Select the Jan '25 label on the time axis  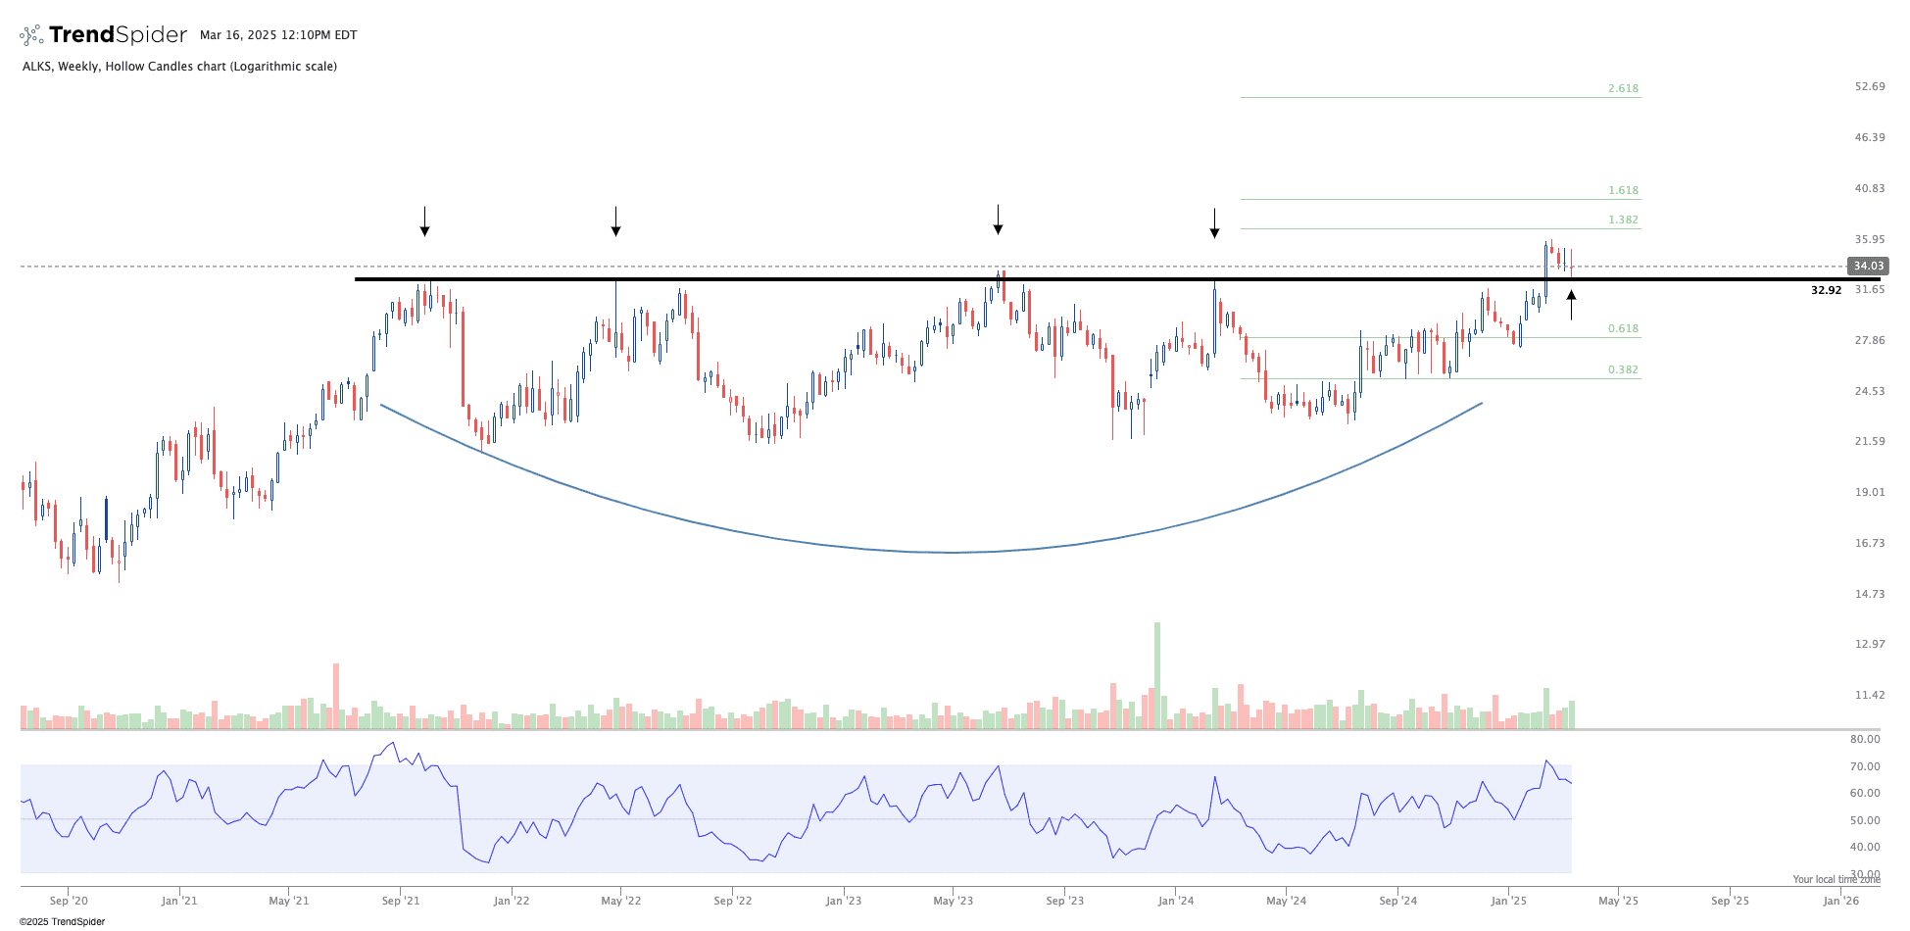(x=1508, y=901)
